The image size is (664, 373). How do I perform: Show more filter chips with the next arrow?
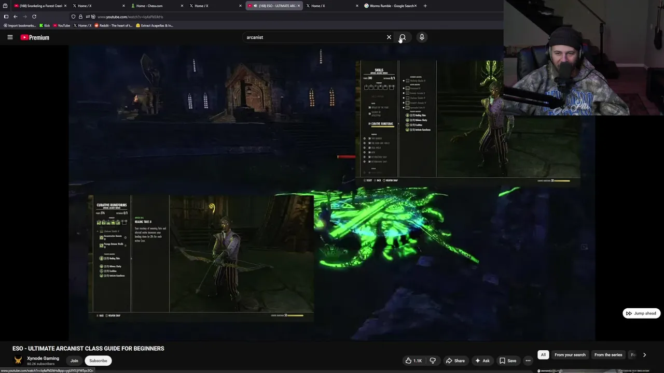[x=644, y=355]
